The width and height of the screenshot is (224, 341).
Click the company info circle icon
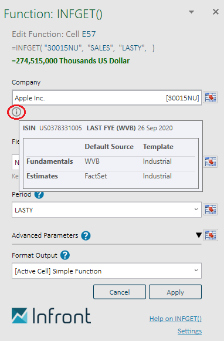tap(16, 112)
